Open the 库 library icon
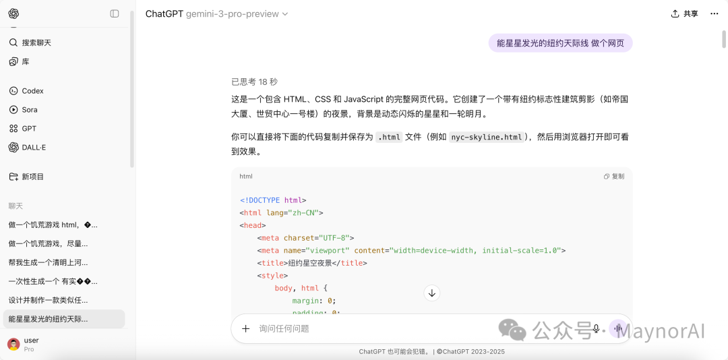The width and height of the screenshot is (728, 360). coord(13,62)
